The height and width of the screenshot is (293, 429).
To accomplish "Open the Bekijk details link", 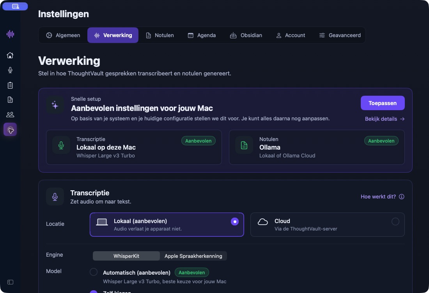I will coord(385,119).
